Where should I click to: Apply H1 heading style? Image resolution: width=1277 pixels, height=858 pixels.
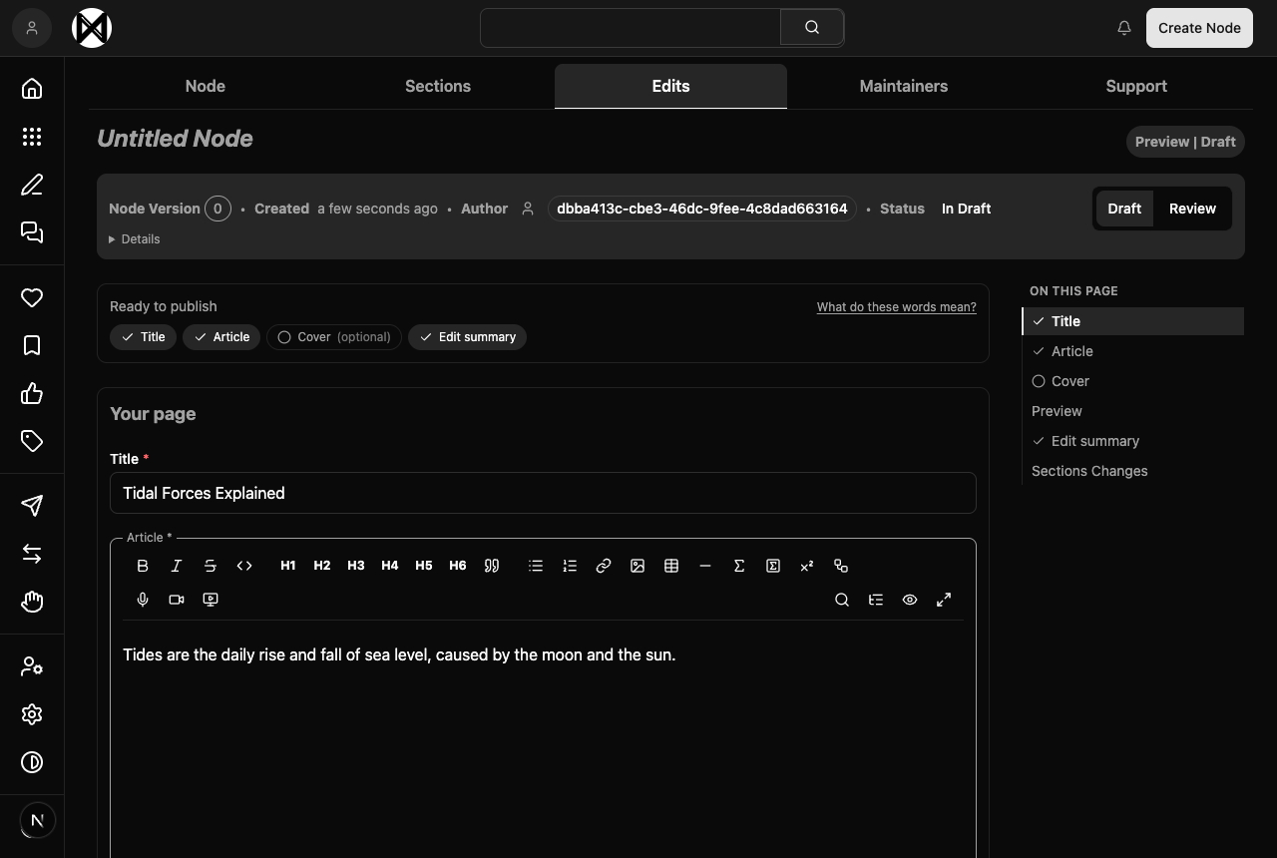(x=288, y=566)
